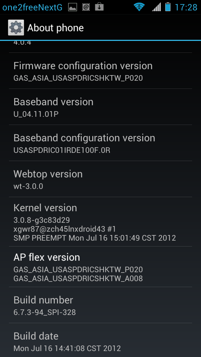
Task: Tap the email notification icon
Action: point(86,7)
